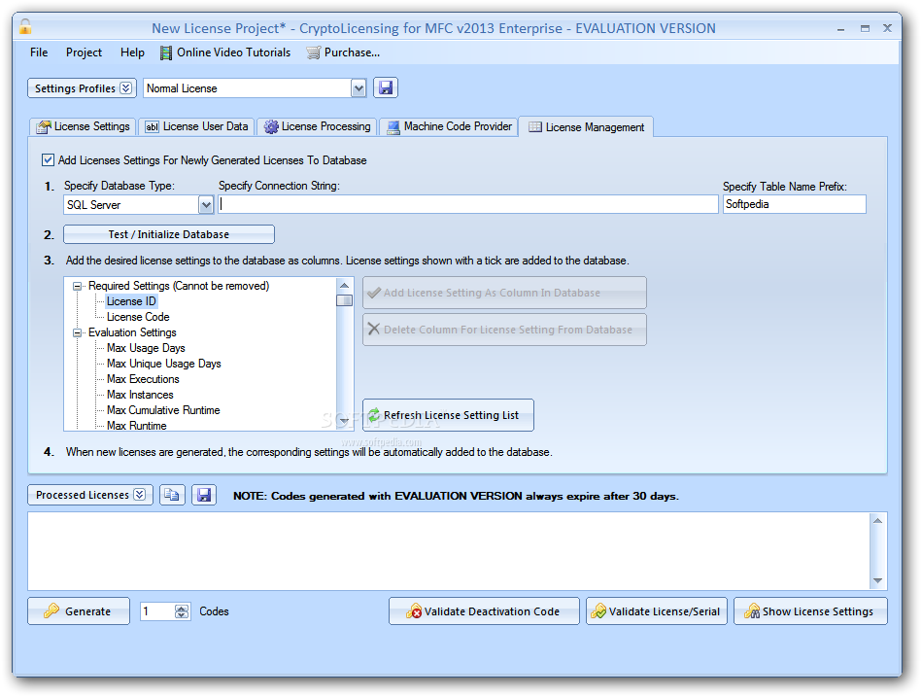Screen dimensions: 922x697
Task: Select the Evaluation Settings tree label
Action: [x=132, y=332]
